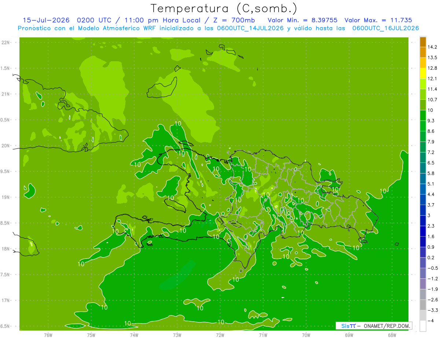Click the valid-until time '0600UTC_16JUL2026'

pos(386,28)
